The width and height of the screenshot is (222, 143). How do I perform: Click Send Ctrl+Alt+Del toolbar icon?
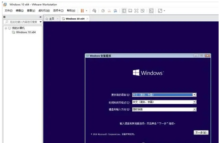[94, 11]
